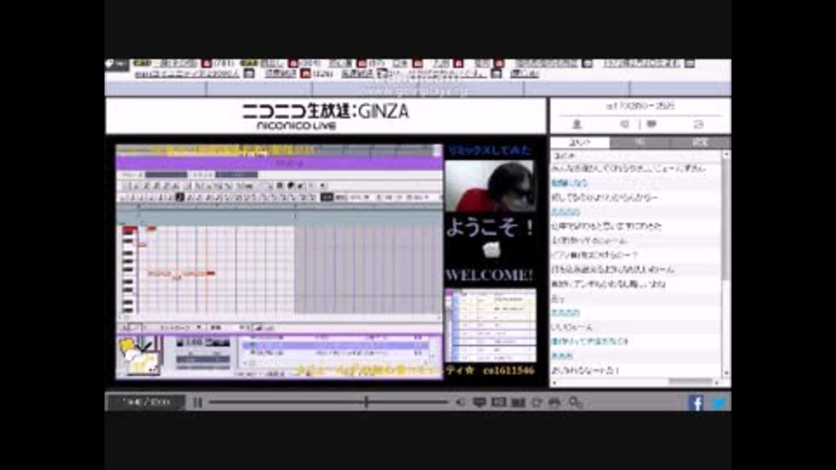Click the elapsed time display in player
The height and width of the screenshot is (470, 836).
pos(146,402)
